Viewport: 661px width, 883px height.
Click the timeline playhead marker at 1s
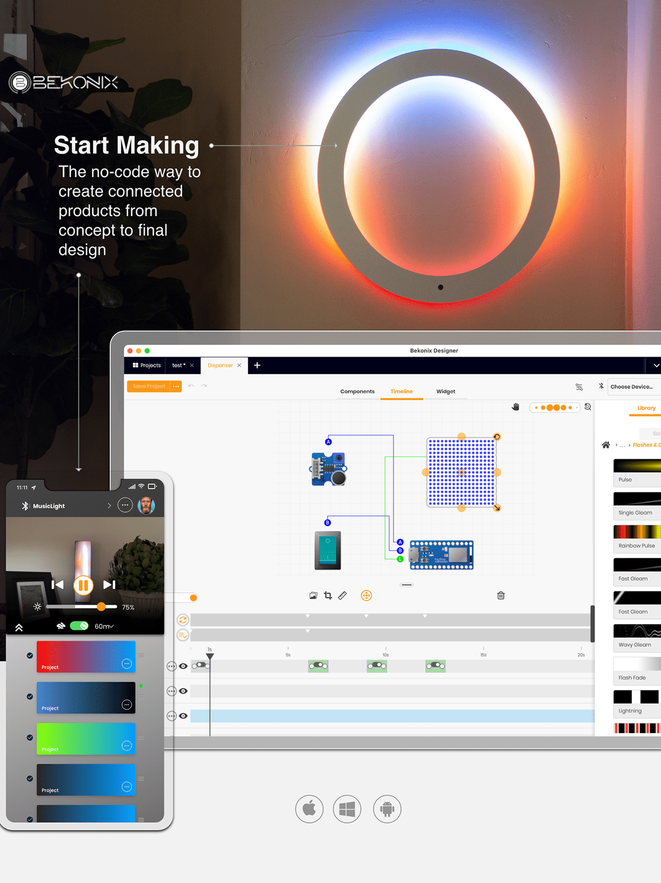(210, 656)
